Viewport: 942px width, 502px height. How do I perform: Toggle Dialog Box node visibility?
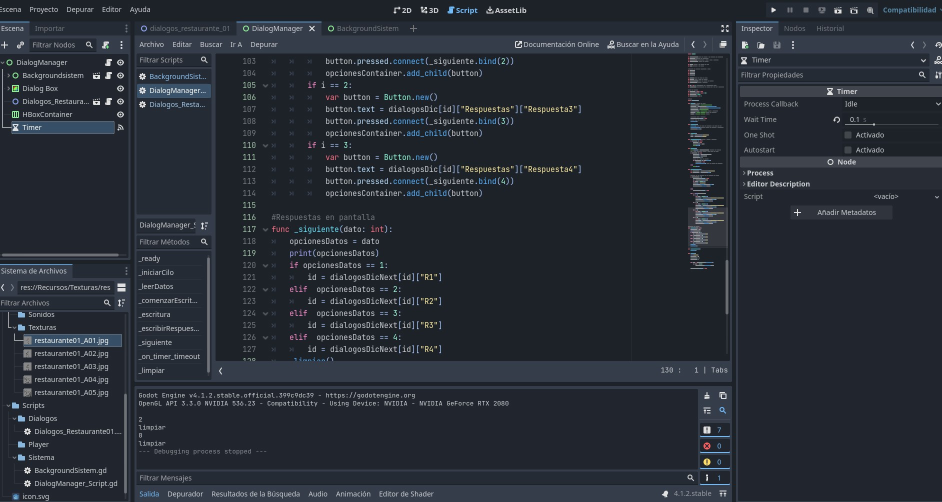tap(120, 88)
